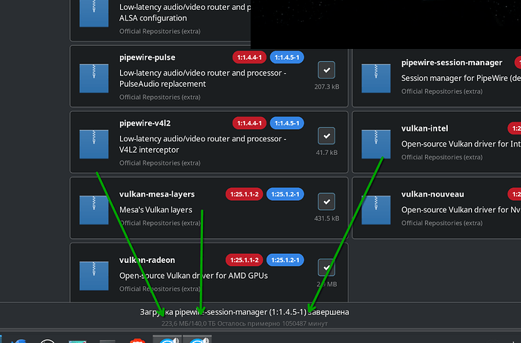The image size is (521, 343).
Task: Click vulkan-mesa-layers "Official Repositories (extra)" label
Action: [160, 223]
